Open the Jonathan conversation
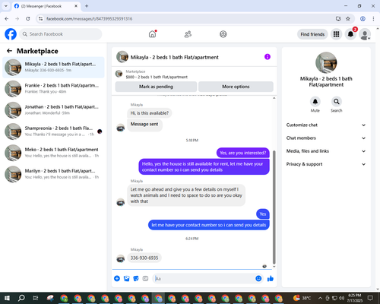The height and width of the screenshot is (304, 380). (53, 109)
